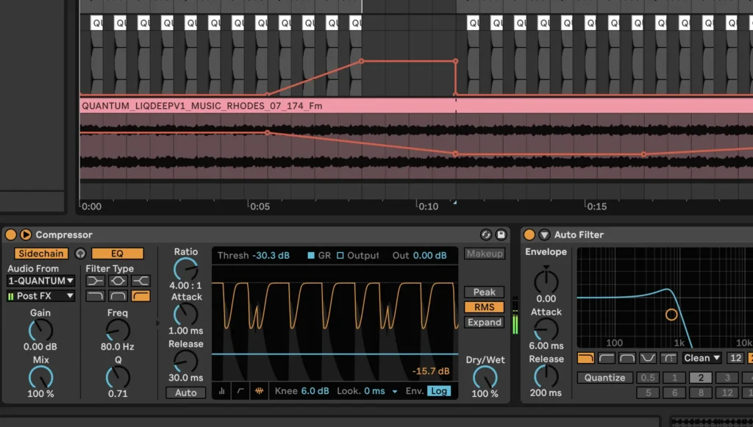Switch to collapsed meter view icon
This screenshot has width=753, height=427.
(222, 391)
